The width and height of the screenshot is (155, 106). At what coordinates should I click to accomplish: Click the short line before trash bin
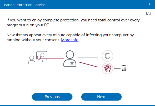pos(117,68)
